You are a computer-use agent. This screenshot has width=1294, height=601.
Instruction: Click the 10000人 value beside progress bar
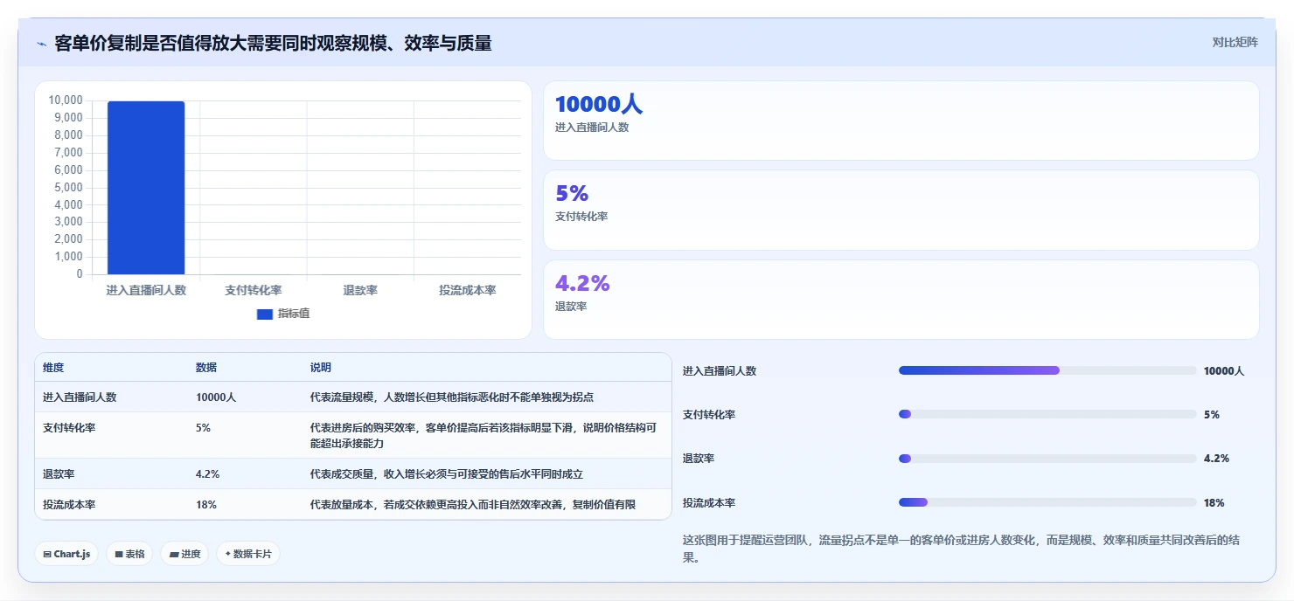point(1224,371)
